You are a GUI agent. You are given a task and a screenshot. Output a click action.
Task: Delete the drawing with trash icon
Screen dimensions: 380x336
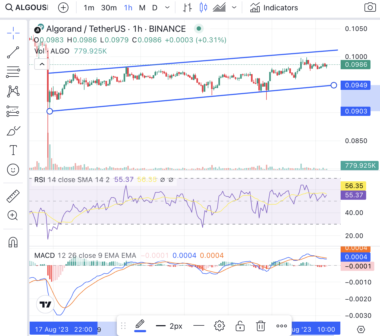coord(261,326)
